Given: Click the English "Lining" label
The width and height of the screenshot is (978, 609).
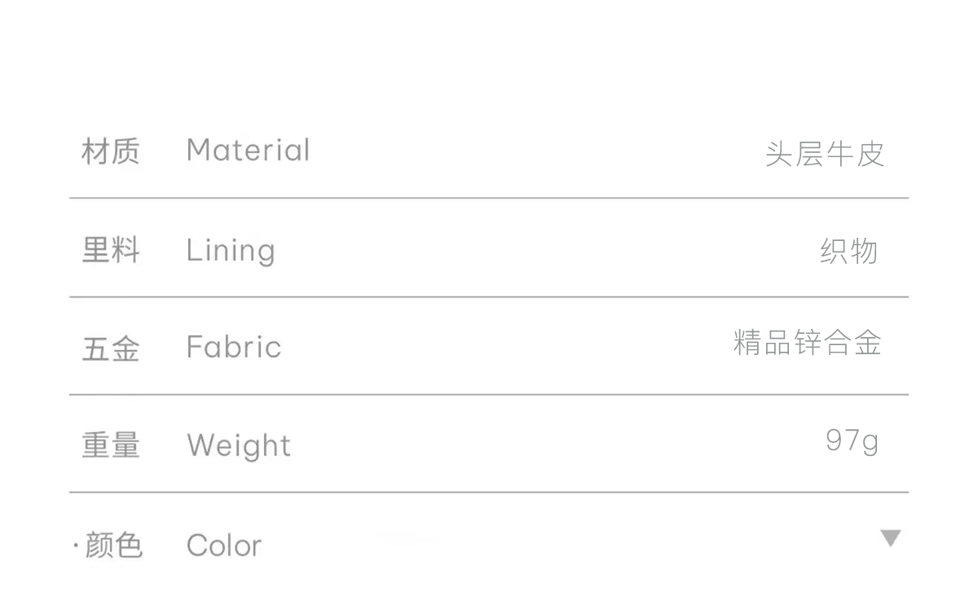Looking at the screenshot, I should tap(231, 251).
